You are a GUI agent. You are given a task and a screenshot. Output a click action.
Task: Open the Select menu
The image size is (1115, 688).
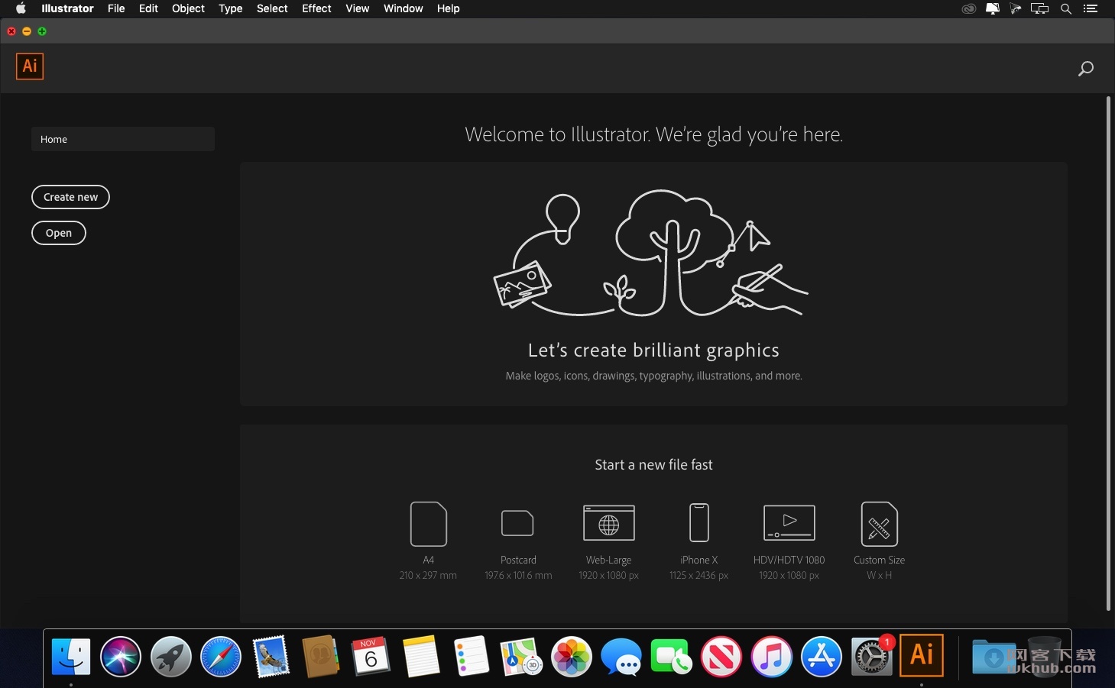272,8
